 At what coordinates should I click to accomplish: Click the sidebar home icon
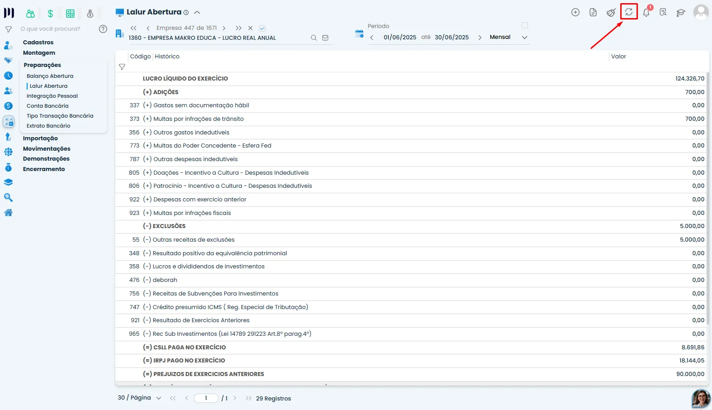[8, 213]
